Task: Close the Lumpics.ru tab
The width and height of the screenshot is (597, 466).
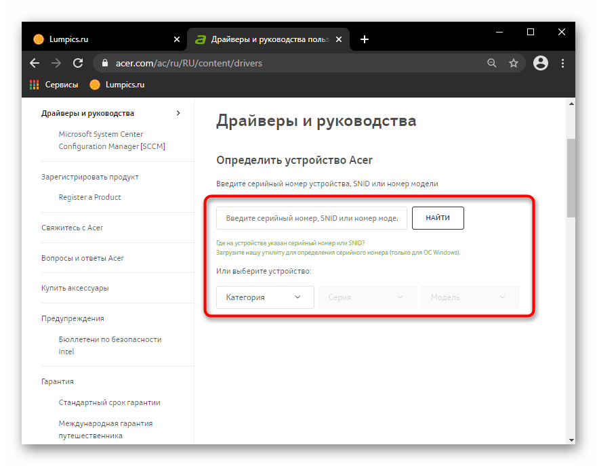Action: pyautogui.click(x=177, y=39)
